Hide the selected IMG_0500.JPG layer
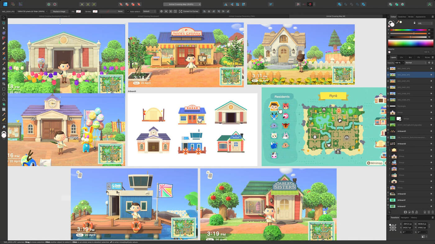 click(x=431, y=75)
